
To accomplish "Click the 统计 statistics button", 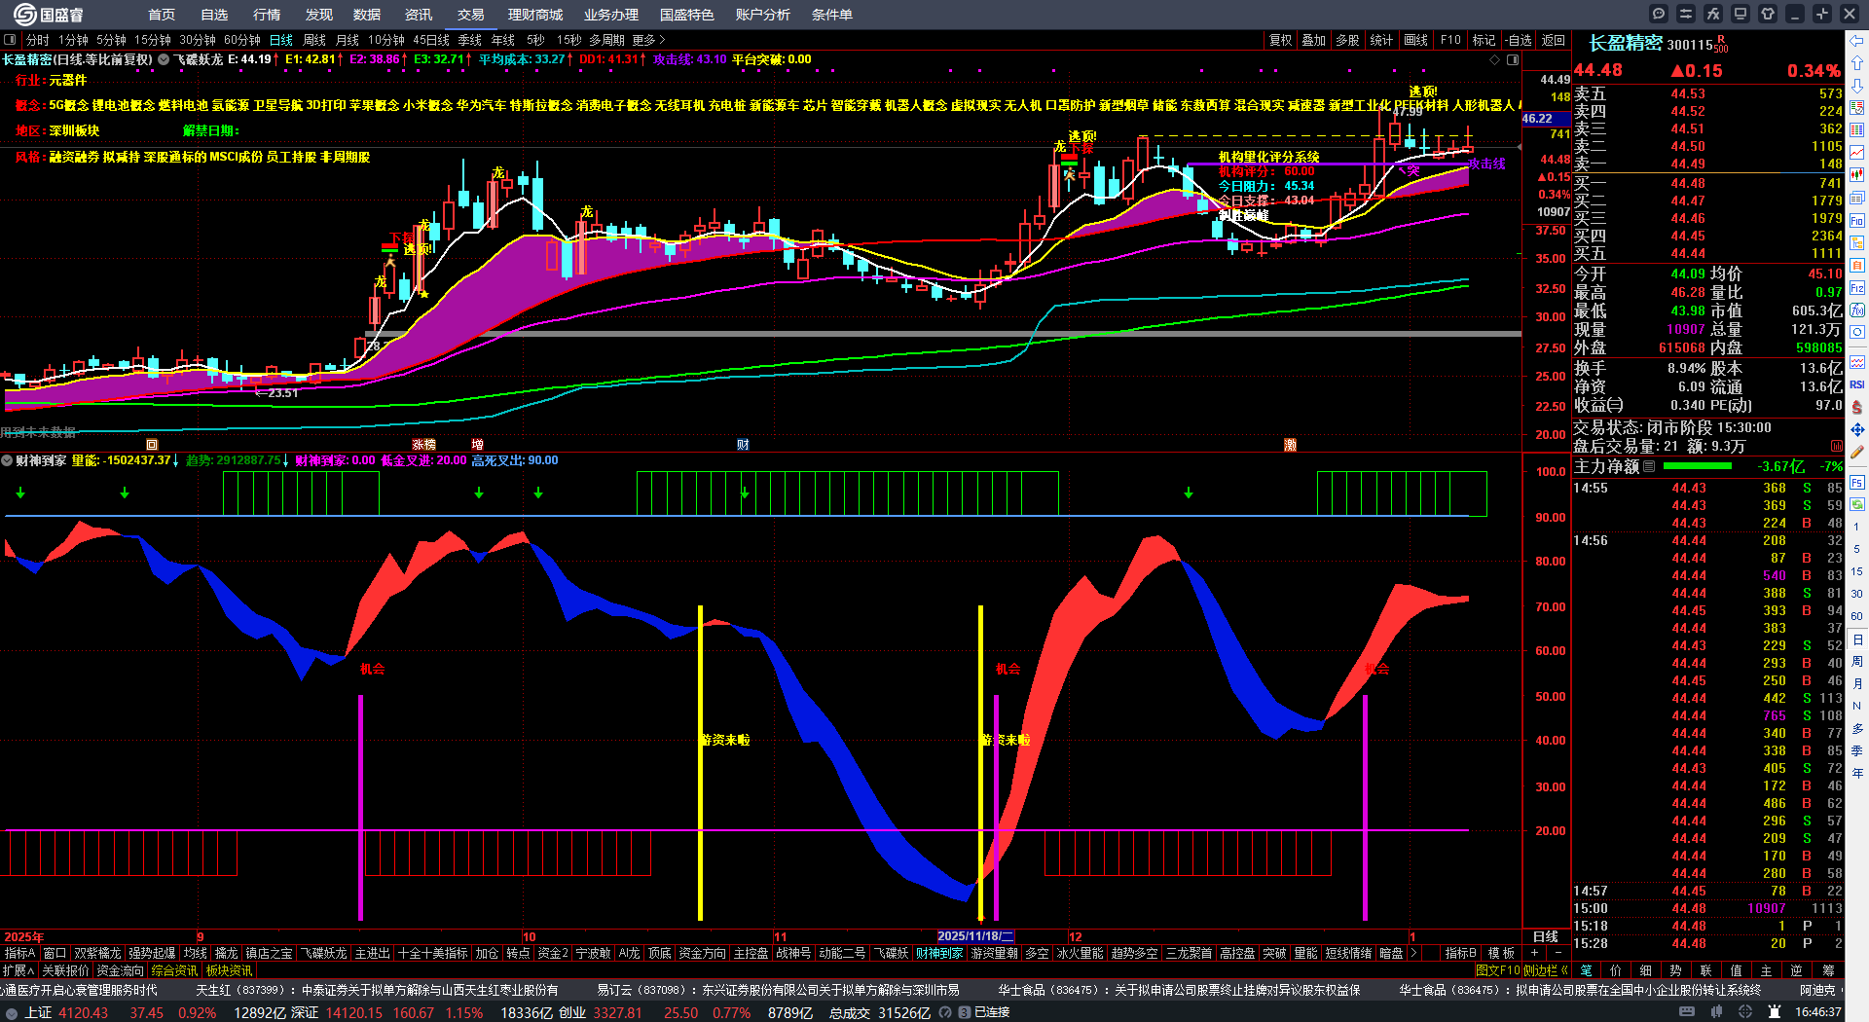I will [1381, 40].
